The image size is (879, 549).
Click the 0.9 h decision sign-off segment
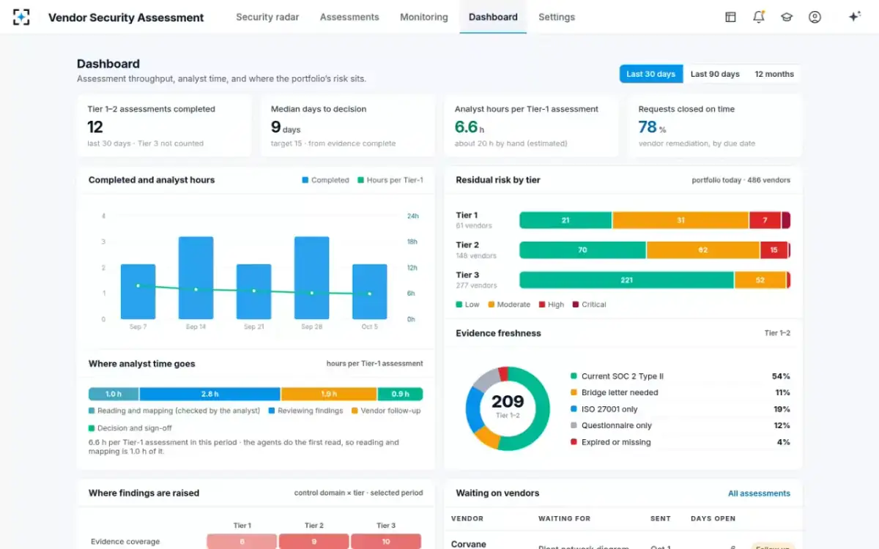(400, 394)
